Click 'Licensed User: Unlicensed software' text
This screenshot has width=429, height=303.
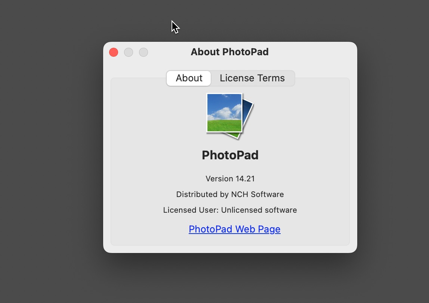point(230,210)
